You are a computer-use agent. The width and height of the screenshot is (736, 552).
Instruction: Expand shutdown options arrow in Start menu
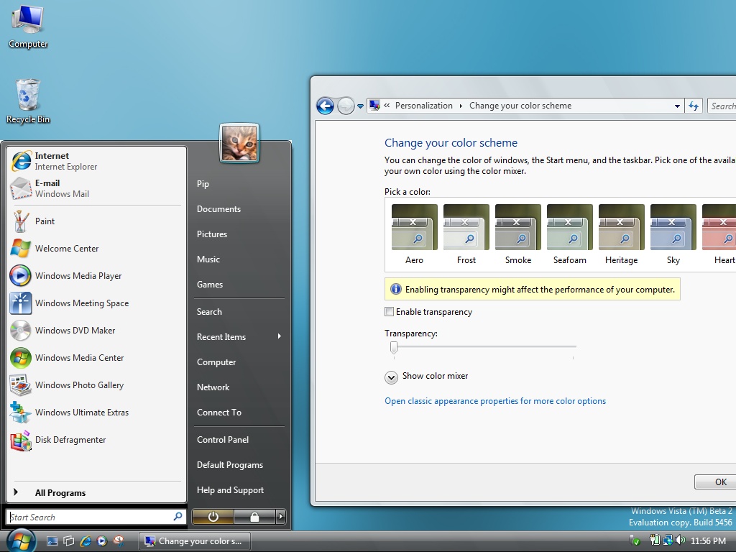pyautogui.click(x=281, y=517)
